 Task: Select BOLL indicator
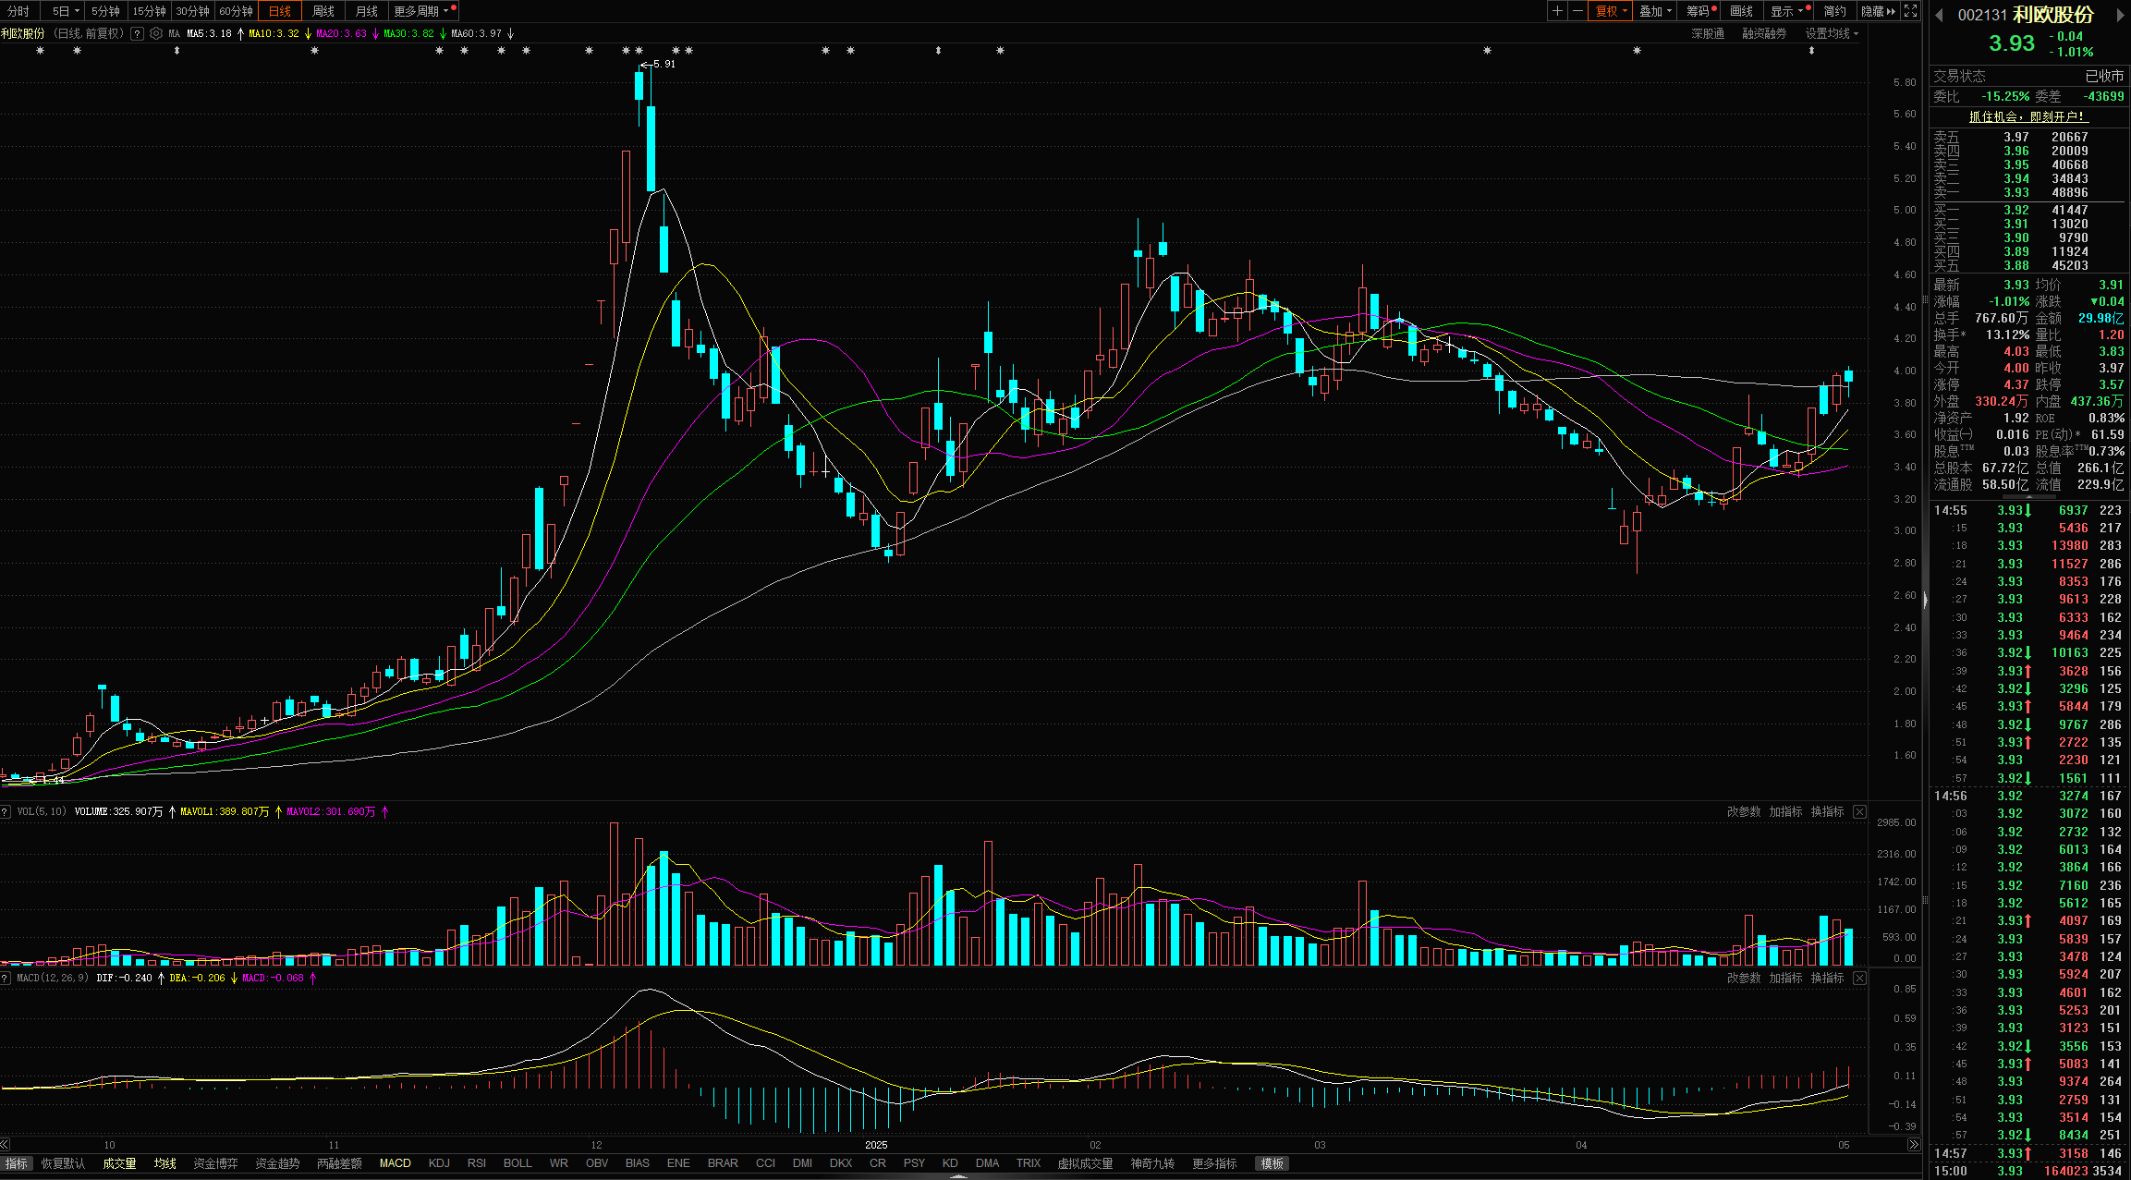tap(518, 1163)
